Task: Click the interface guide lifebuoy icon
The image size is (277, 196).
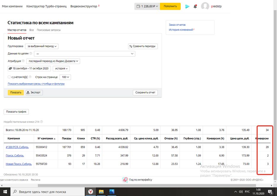Action: [125, 180]
